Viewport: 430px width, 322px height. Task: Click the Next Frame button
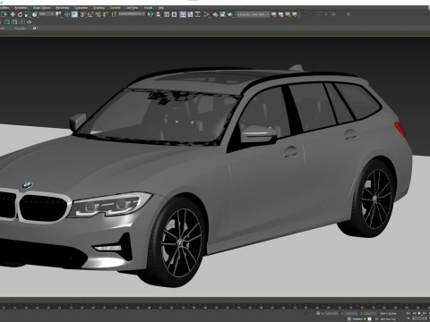(x=425, y=313)
